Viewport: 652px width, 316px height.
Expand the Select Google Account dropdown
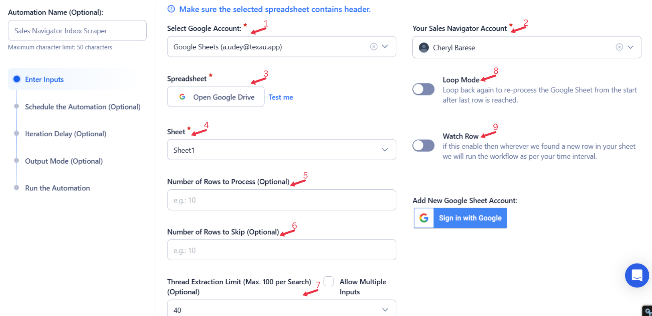pos(385,47)
